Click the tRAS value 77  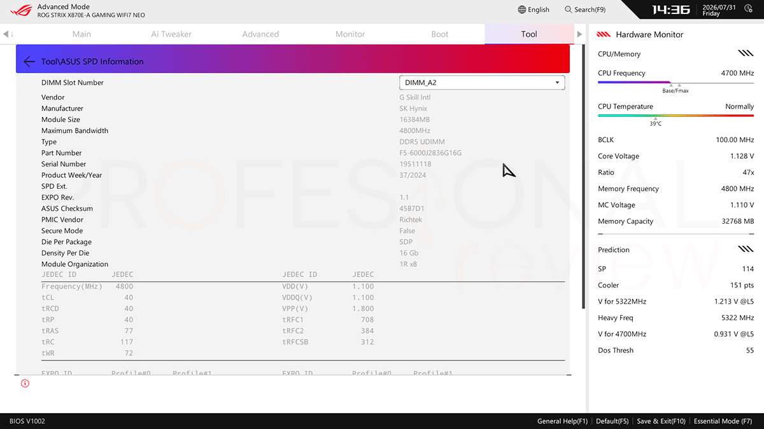click(x=129, y=331)
